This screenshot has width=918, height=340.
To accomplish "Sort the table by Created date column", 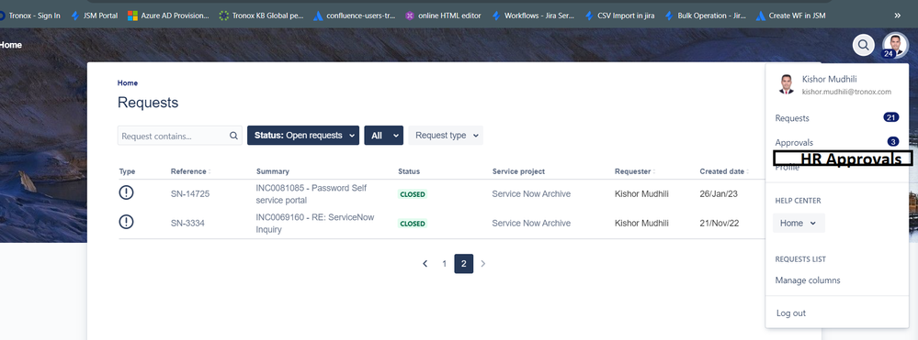I will [724, 171].
